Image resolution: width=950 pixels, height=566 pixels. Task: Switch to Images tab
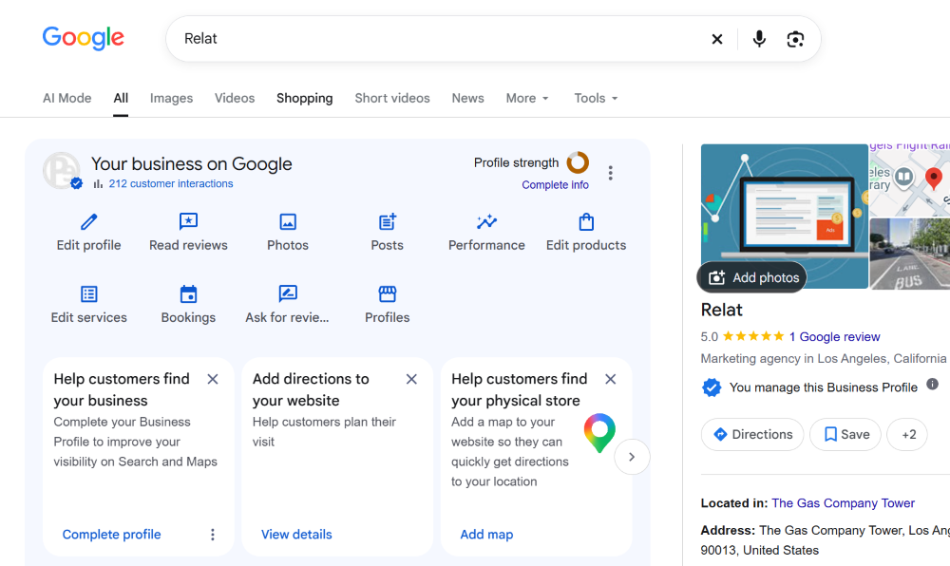click(x=171, y=98)
